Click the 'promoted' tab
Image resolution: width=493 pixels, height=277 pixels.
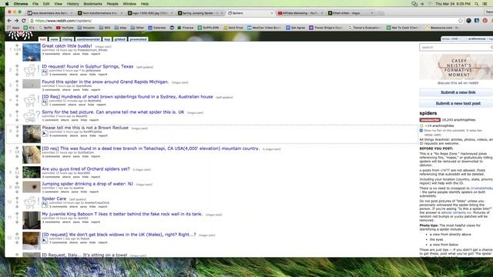click(x=139, y=39)
